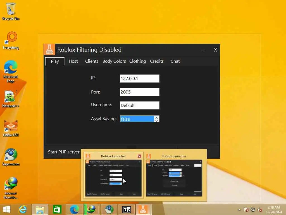The width and height of the screenshot is (286, 215).
Task: Open Action Center flag tray icon
Action: [246, 210]
